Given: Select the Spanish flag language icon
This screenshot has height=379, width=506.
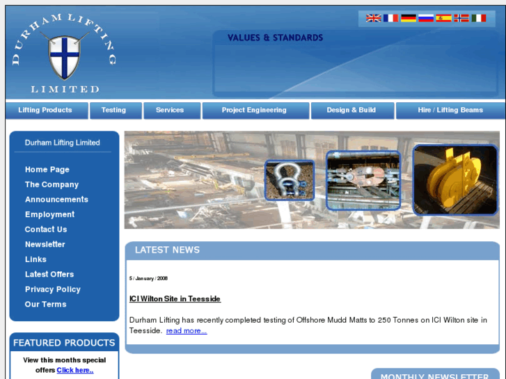Looking at the screenshot, I should pos(443,18).
